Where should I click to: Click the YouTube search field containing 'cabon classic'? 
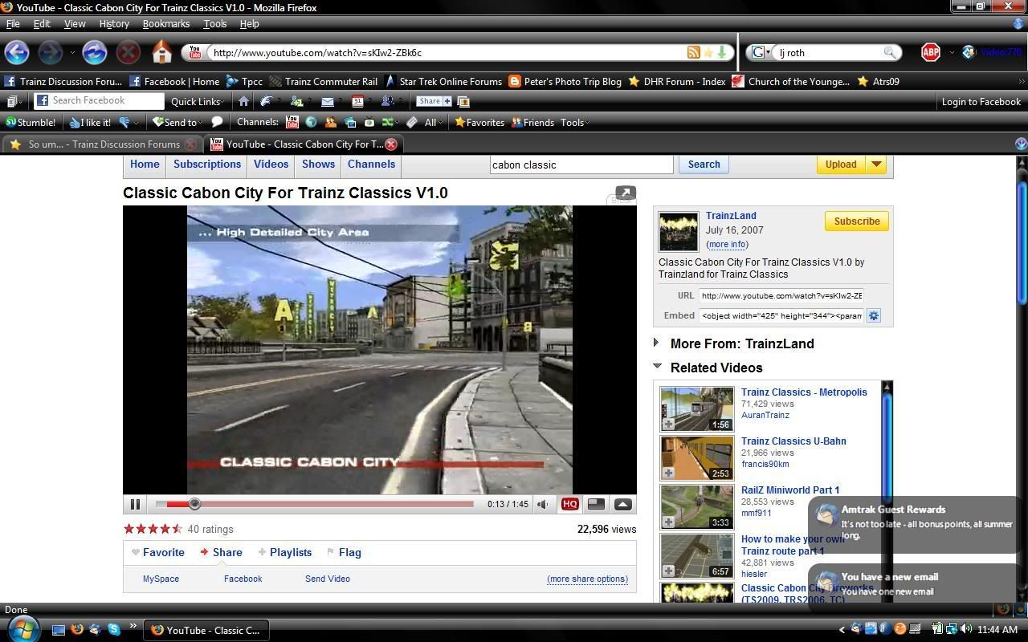click(581, 165)
